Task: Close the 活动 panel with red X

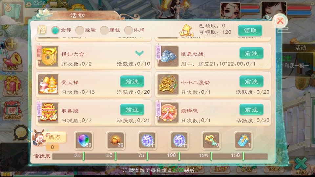Action: [280, 21]
